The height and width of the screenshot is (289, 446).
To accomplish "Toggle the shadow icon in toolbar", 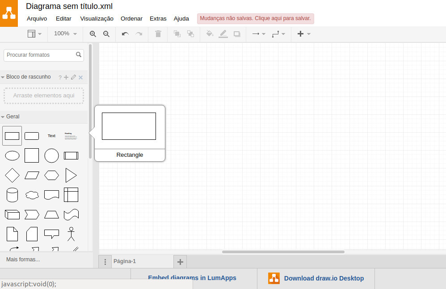I will [x=237, y=34].
